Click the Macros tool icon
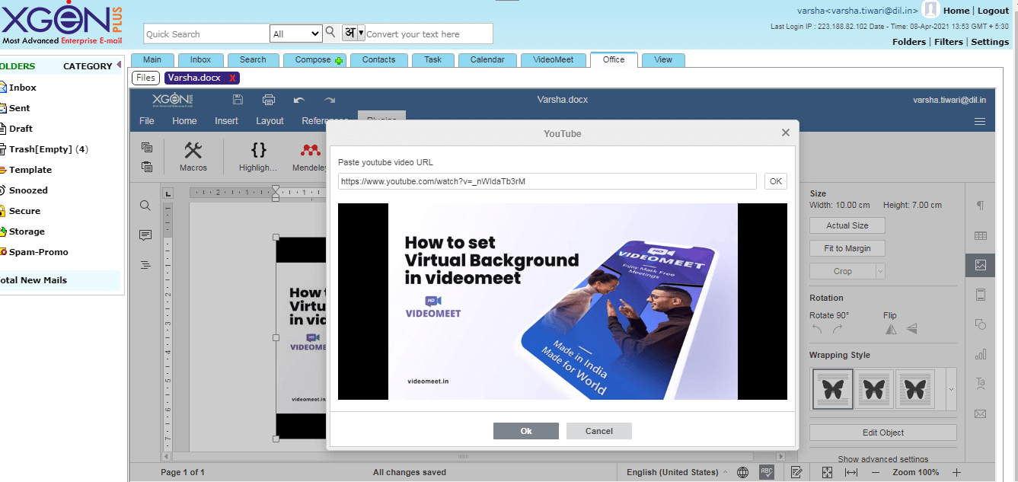Viewport: 1018px width, 482px height. [x=193, y=150]
